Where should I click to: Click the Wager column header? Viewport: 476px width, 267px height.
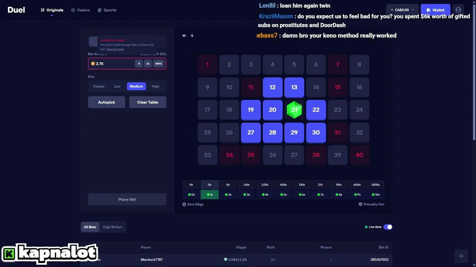(241, 247)
